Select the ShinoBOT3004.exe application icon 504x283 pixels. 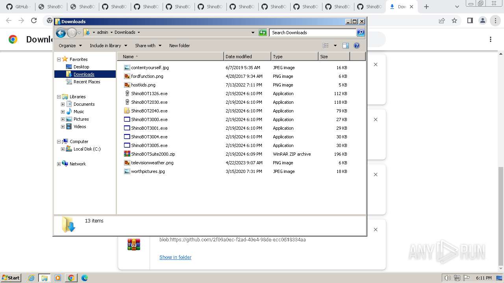coord(127,137)
